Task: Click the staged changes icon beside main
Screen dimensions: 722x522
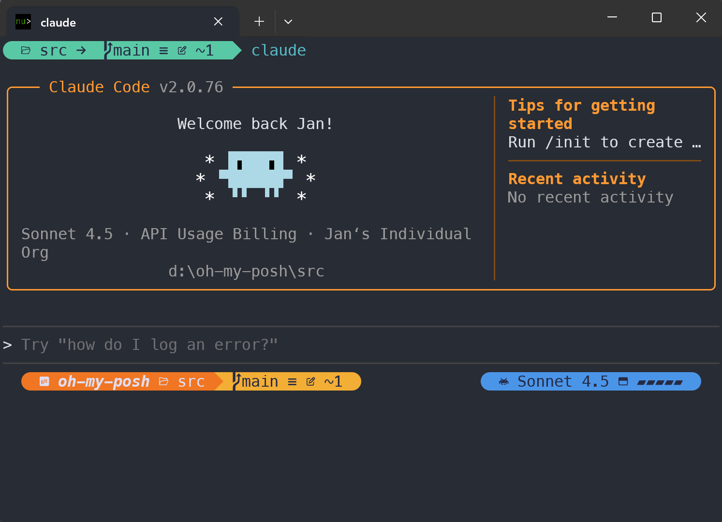Action: pos(164,50)
